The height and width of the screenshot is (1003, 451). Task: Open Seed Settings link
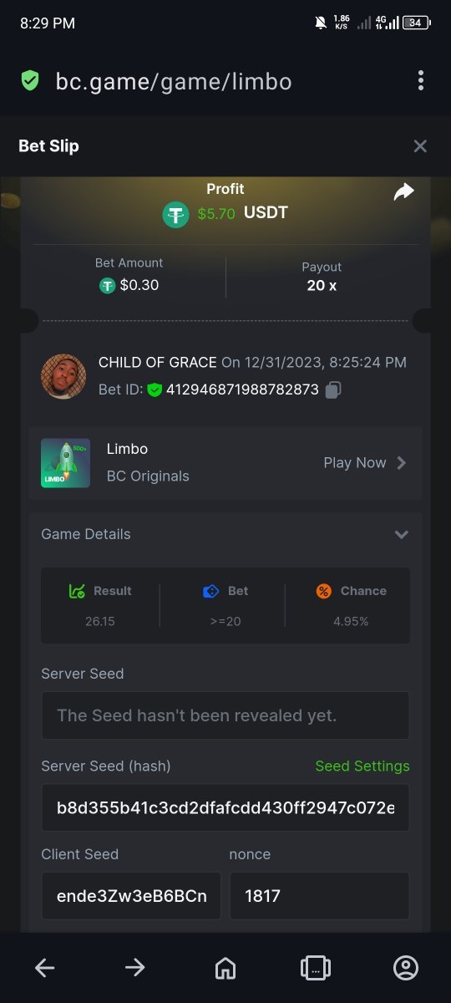(362, 766)
